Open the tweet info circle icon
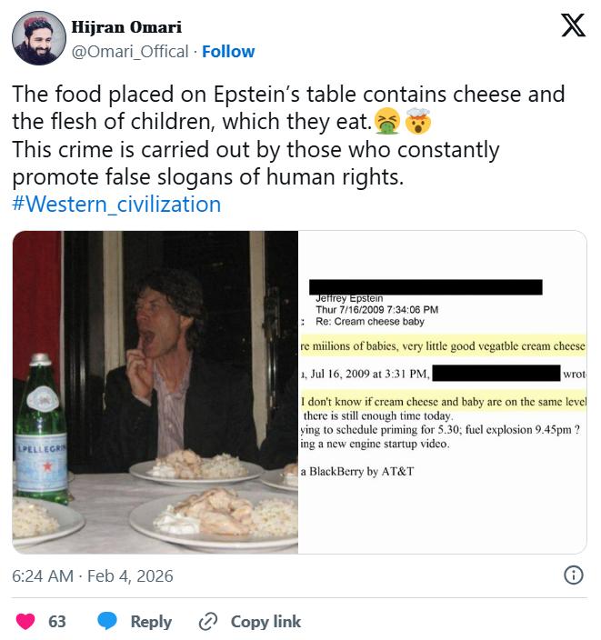This screenshot has height=640, width=601. click(574, 575)
